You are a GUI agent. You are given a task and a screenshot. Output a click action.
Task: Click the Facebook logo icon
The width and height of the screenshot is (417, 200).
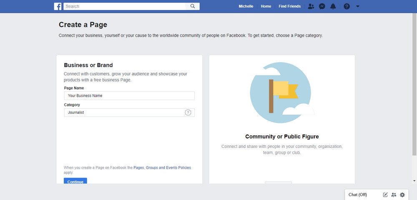pos(58,6)
